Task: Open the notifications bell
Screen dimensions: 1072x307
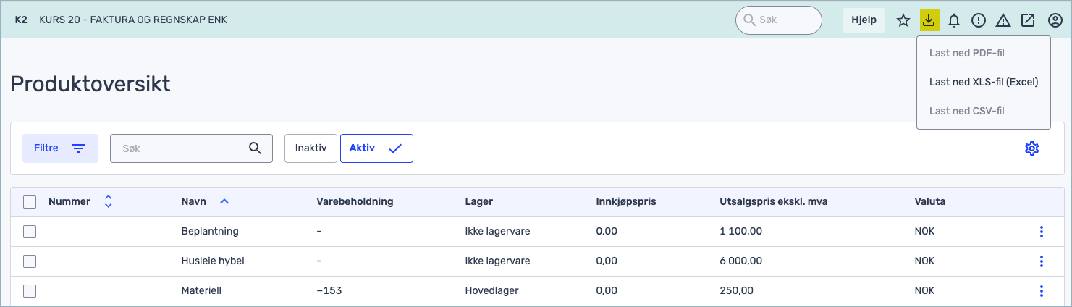Action: tap(954, 20)
